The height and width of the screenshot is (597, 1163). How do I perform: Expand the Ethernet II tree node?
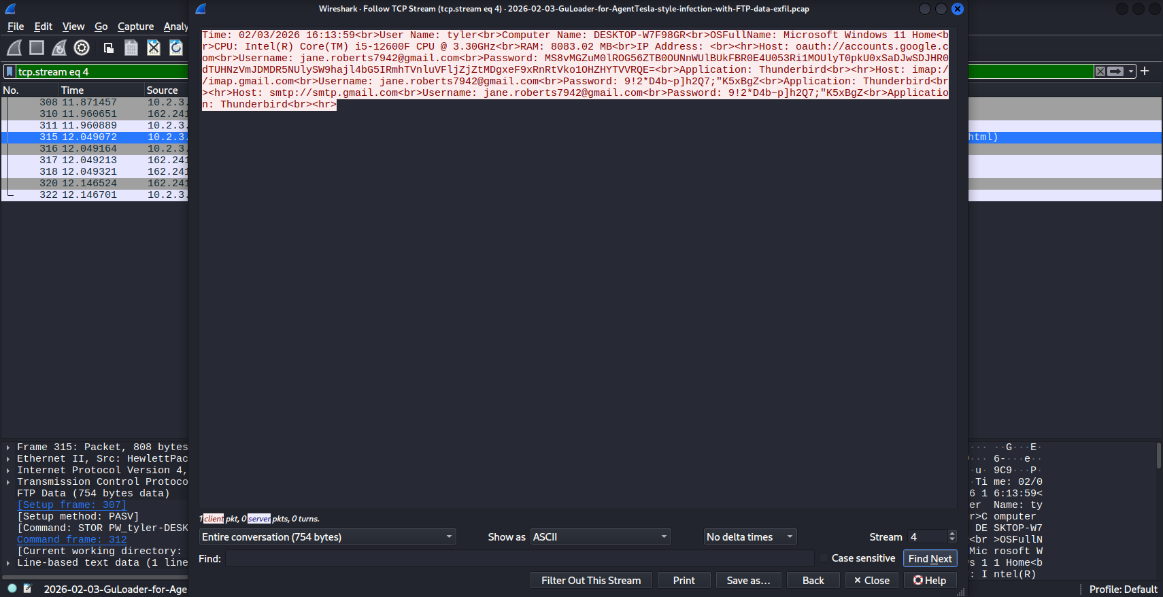[8, 459]
